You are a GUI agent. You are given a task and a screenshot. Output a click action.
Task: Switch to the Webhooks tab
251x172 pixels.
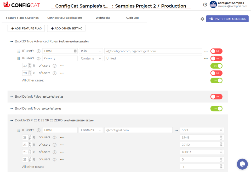pyautogui.click(x=103, y=18)
